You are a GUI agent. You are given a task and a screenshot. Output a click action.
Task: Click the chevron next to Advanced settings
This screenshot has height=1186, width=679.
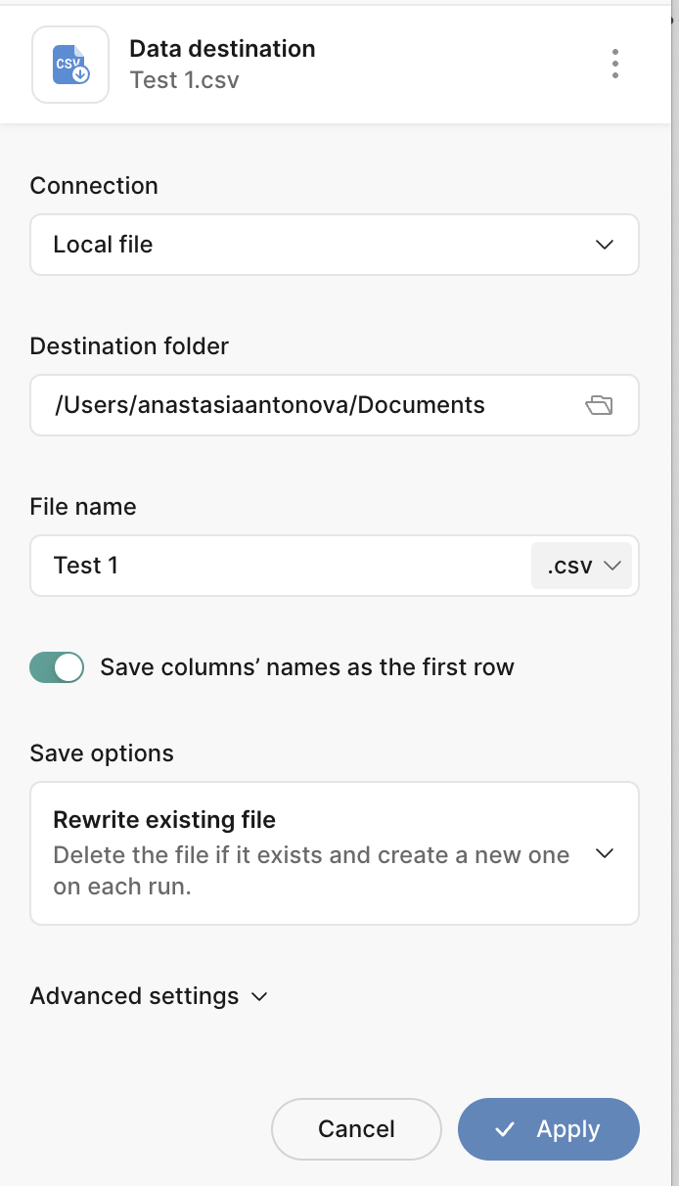pos(259,996)
